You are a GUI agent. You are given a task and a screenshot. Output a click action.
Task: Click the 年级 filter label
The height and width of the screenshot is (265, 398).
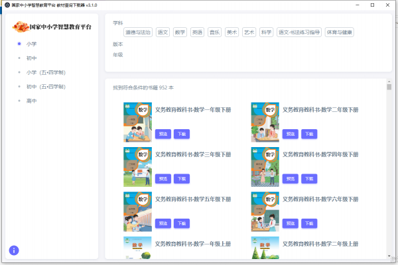point(118,55)
